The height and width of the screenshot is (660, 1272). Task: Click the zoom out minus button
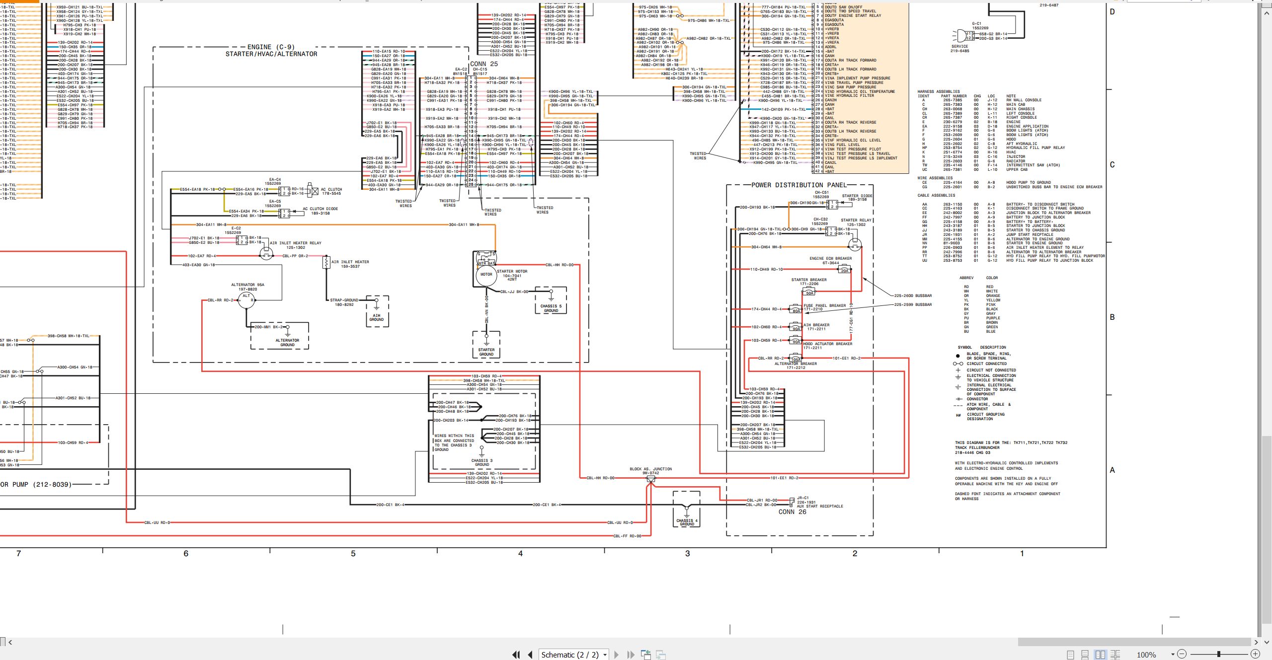click(x=1182, y=654)
